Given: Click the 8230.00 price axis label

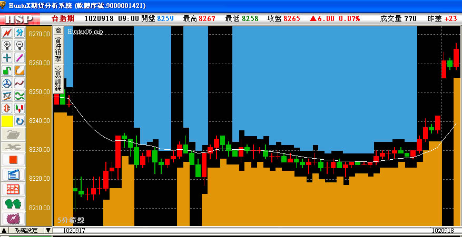Looking at the screenshot, I should point(39,150).
